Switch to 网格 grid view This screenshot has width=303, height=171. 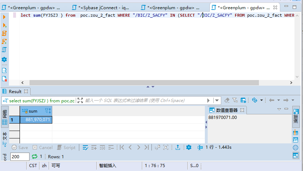pyautogui.click(x=5, y=117)
